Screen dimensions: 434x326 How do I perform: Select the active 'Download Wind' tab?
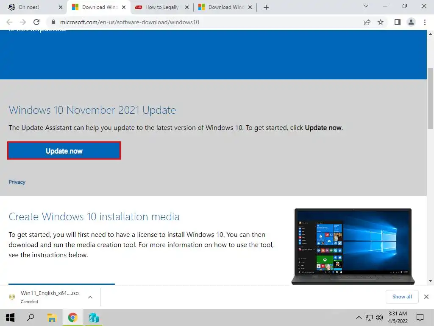click(x=99, y=7)
